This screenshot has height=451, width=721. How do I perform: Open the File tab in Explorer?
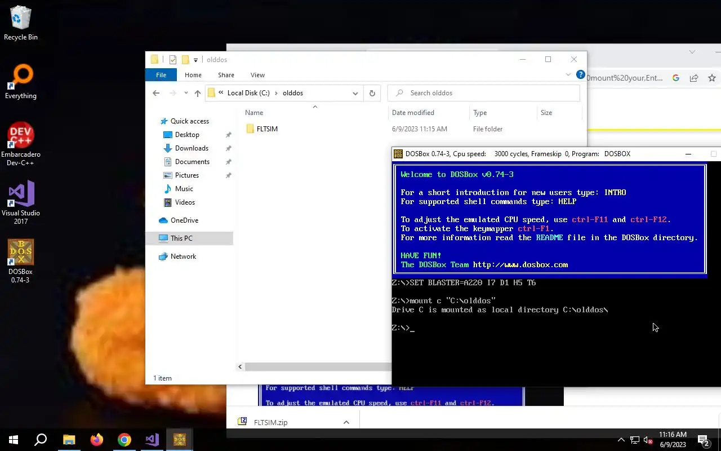(161, 75)
